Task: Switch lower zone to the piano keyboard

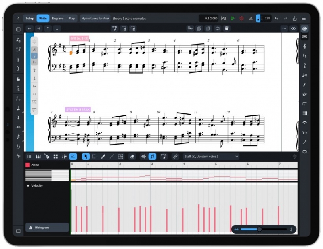Action: (x=38, y=157)
